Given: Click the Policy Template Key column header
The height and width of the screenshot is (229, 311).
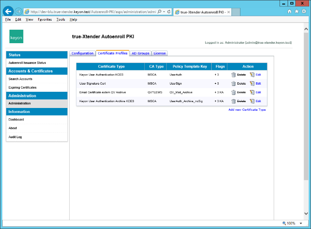Looking at the screenshot, I should tap(189, 67).
